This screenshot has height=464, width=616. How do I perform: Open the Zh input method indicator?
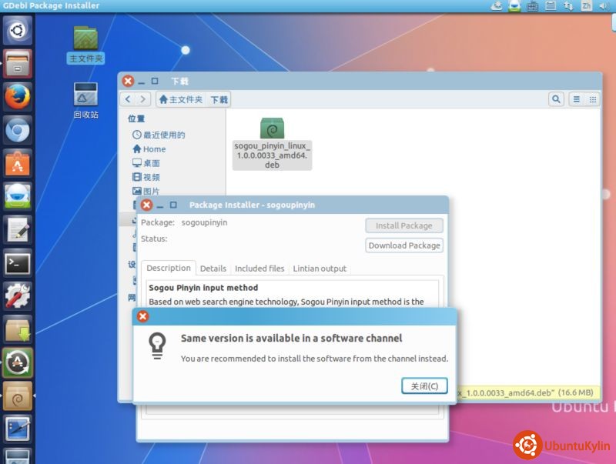586,5
